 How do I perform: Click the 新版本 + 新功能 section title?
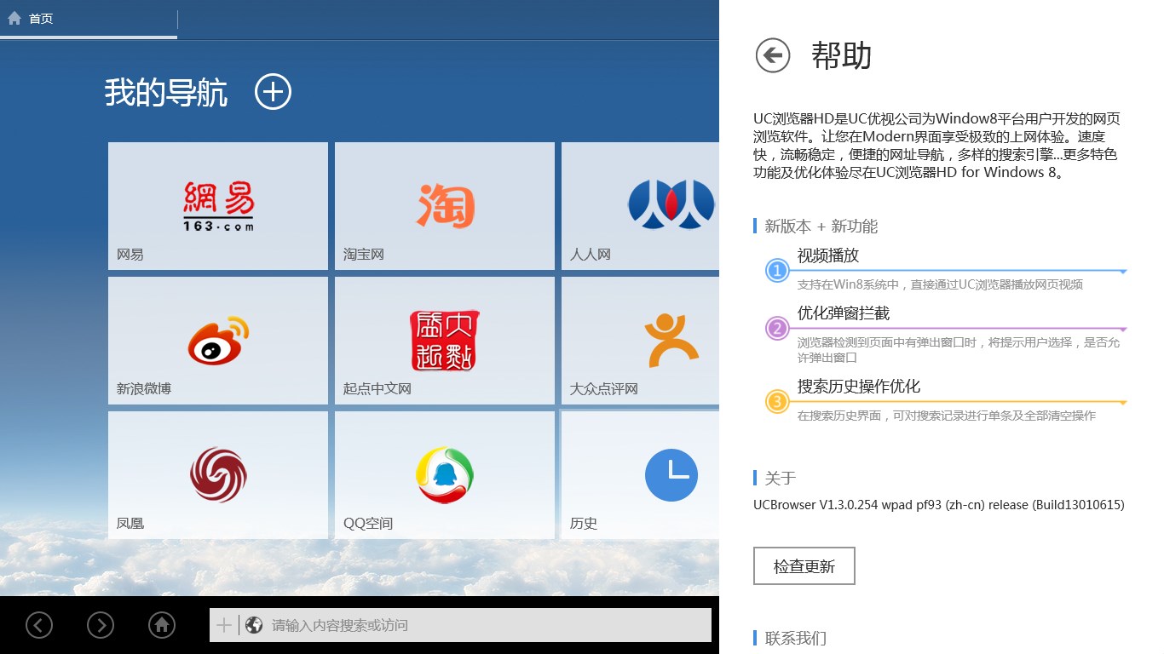pyautogui.click(x=821, y=227)
